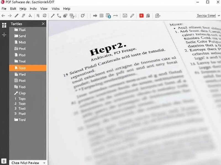Close the Tactles side panel
Screen dimensions: 221x165
[x=43, y=24]
